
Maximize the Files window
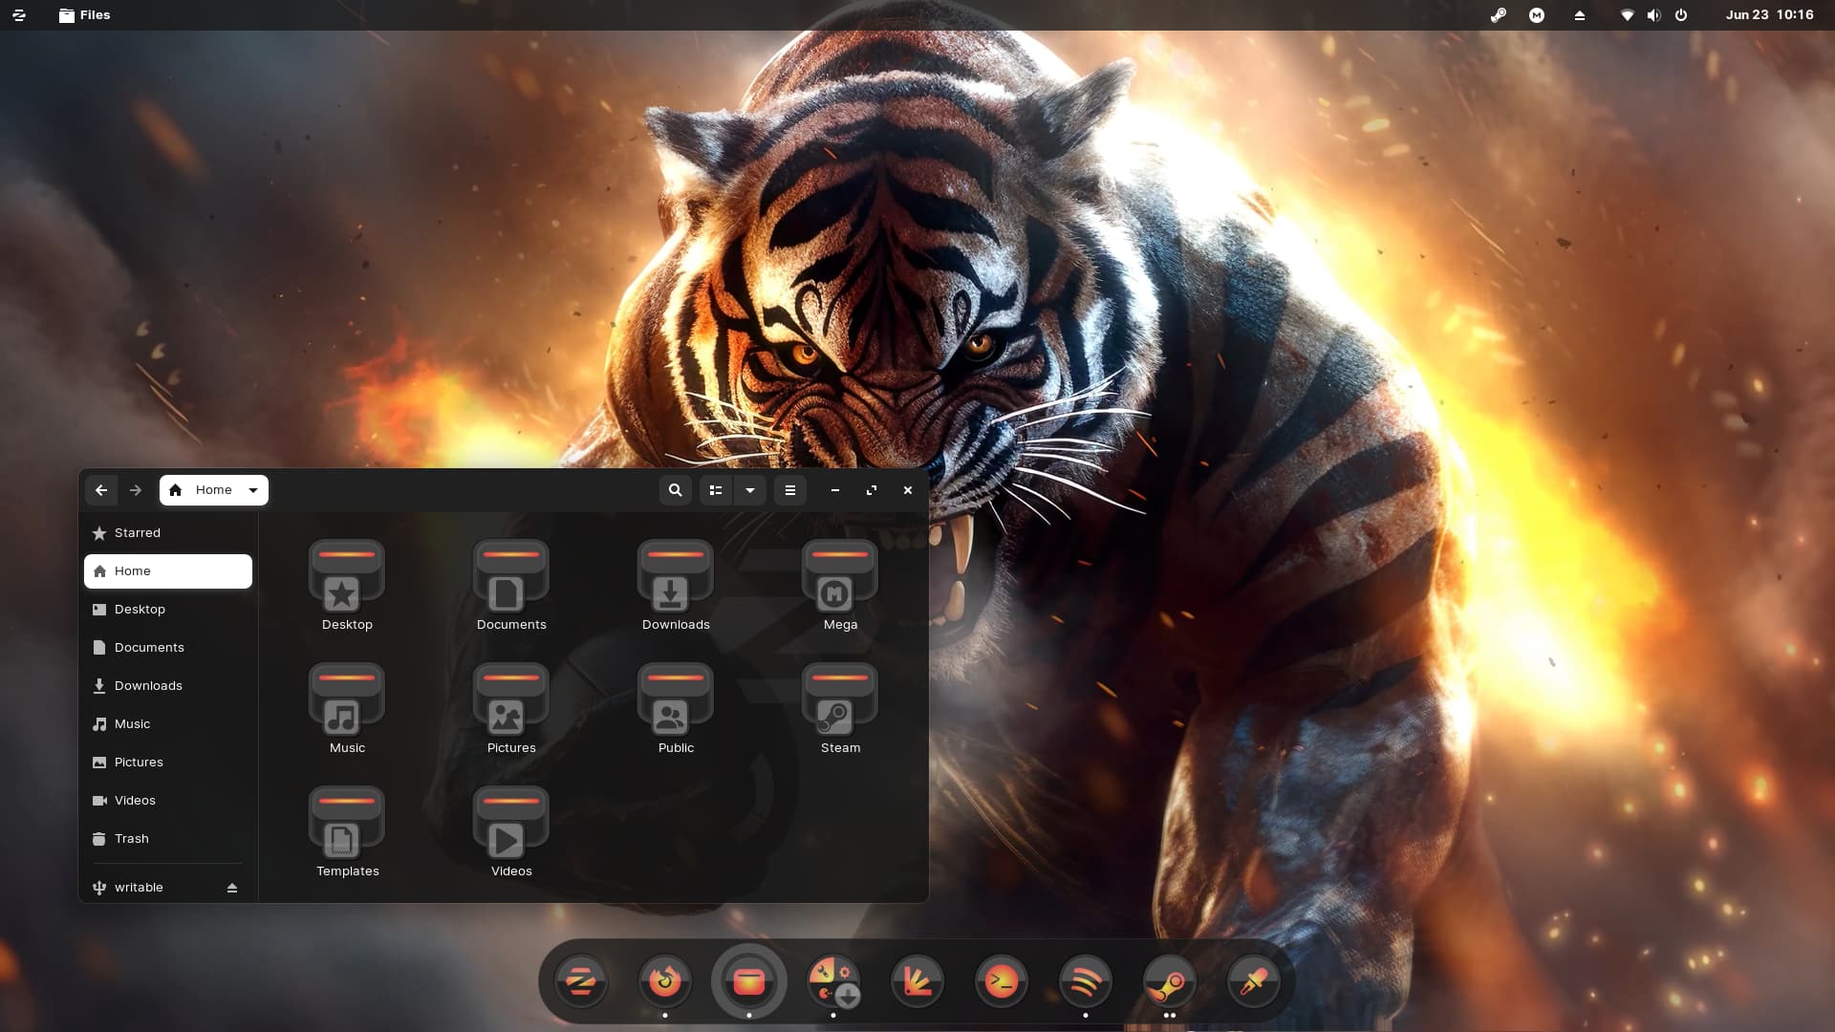pos(872,490)
